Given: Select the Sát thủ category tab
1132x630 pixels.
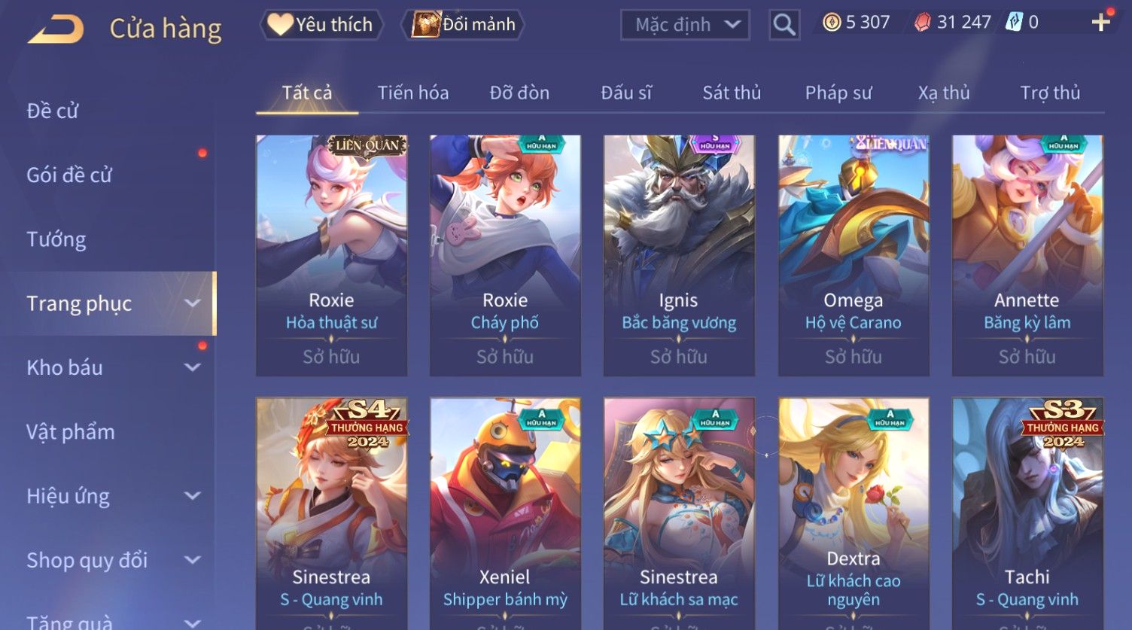Looking at the screenshot, I should [732, 93].
